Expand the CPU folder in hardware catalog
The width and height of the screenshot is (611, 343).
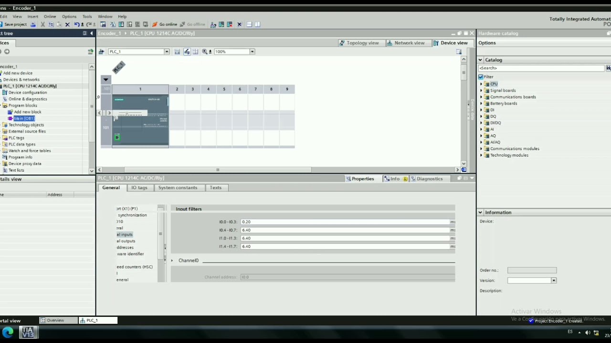pyautogui.click(x=481, y=84)
